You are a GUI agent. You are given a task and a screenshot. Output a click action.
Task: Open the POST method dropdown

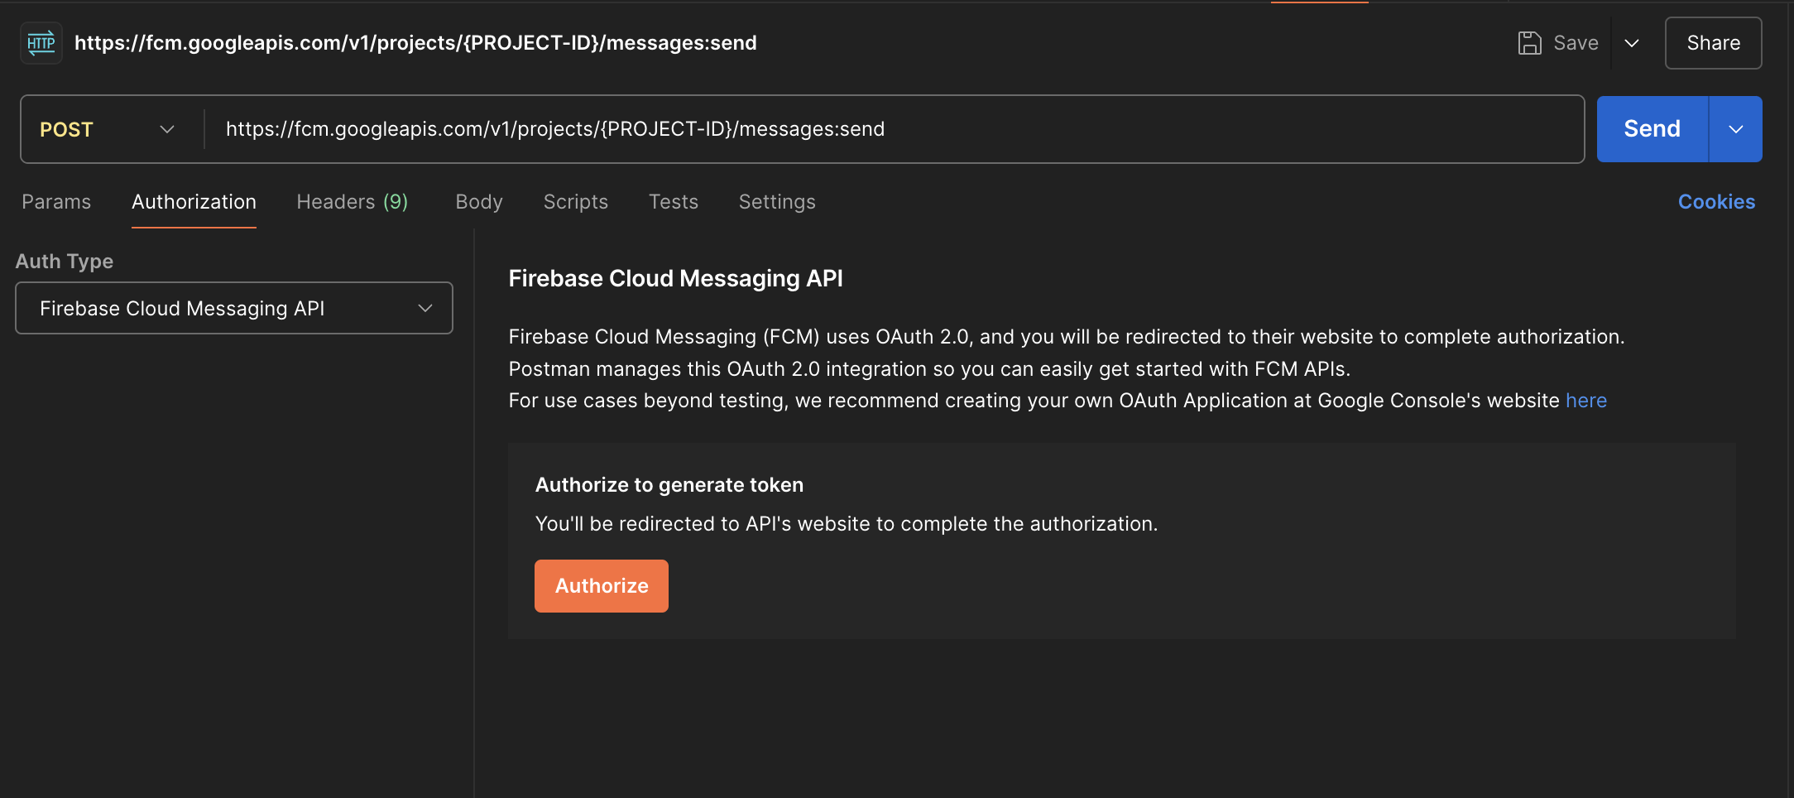(x=108, y=129)
